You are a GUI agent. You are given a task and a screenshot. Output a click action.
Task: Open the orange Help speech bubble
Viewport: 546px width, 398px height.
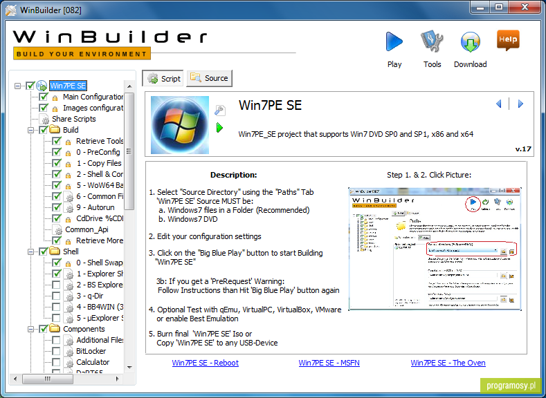click(x=508, y=40)
